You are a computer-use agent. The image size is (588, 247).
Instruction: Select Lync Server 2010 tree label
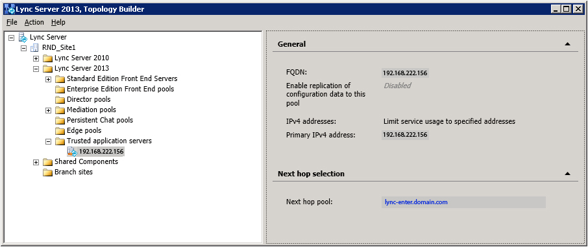(x=82, y=58)
